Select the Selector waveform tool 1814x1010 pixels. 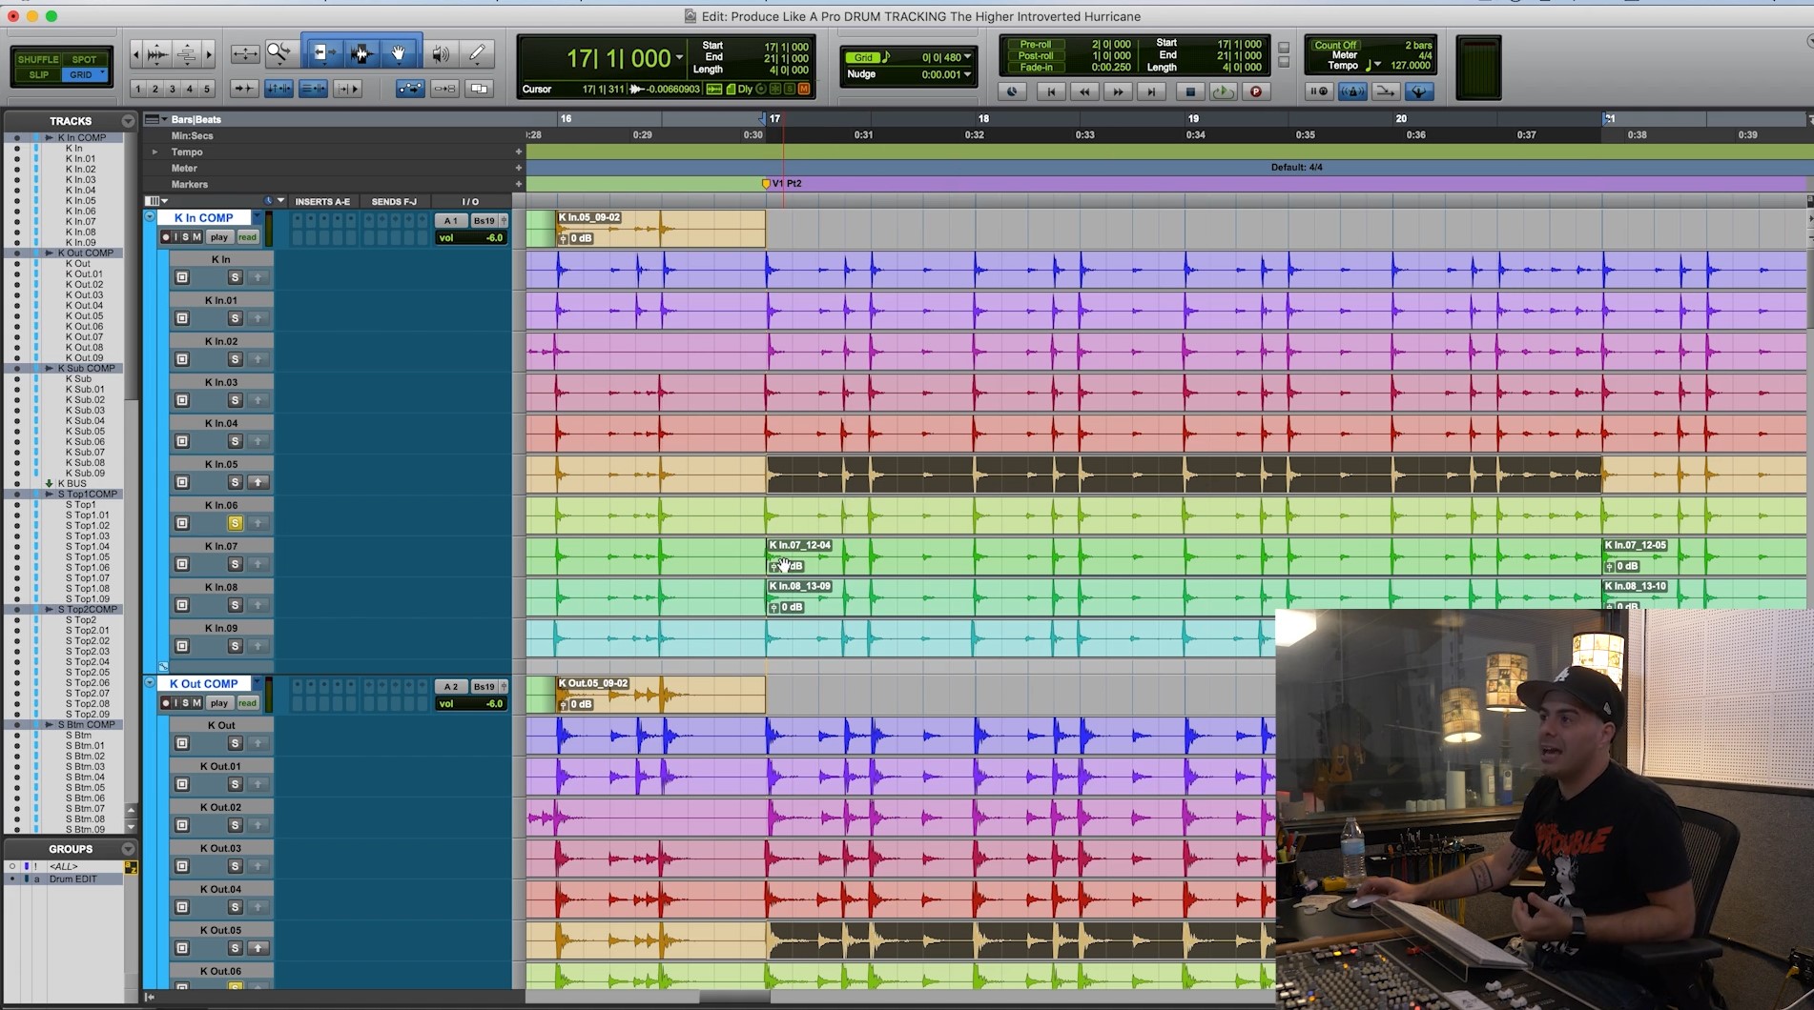click(361, 53)
